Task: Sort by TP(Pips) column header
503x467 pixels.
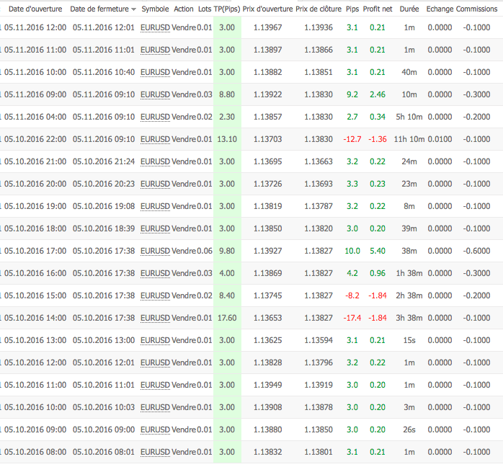Action: coord(227,9)
